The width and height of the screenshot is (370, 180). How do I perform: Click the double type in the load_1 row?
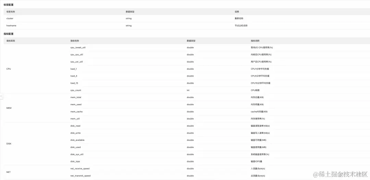(190, 69)
